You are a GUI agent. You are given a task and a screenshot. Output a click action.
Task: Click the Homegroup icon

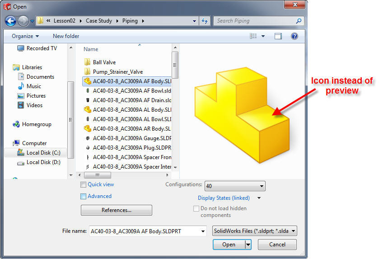pyautogui.click(x=16, y=124)
